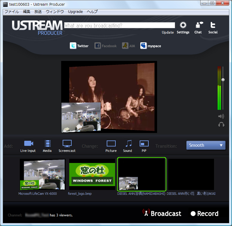The height and width of the screenshot is (226, 232).
Task: Start Record
Action: point(204,214)
